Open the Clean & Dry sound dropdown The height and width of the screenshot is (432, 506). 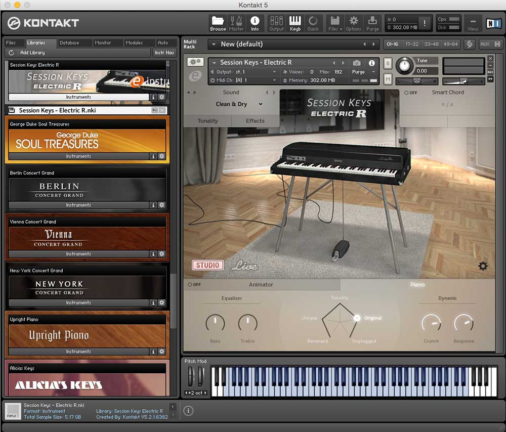[x=239, y=104]
